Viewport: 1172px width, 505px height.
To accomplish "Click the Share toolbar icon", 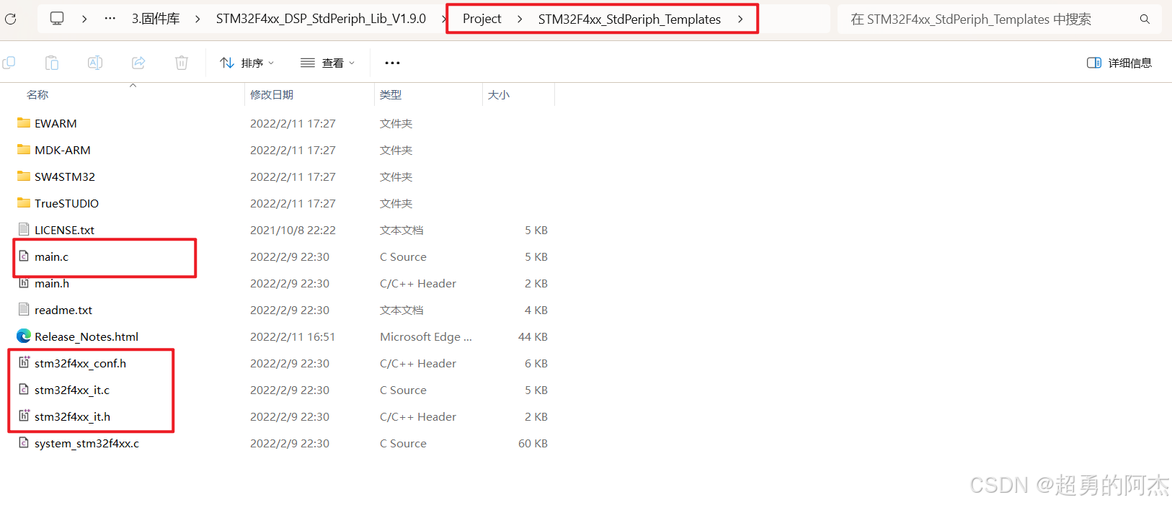I will coord(138,63).
